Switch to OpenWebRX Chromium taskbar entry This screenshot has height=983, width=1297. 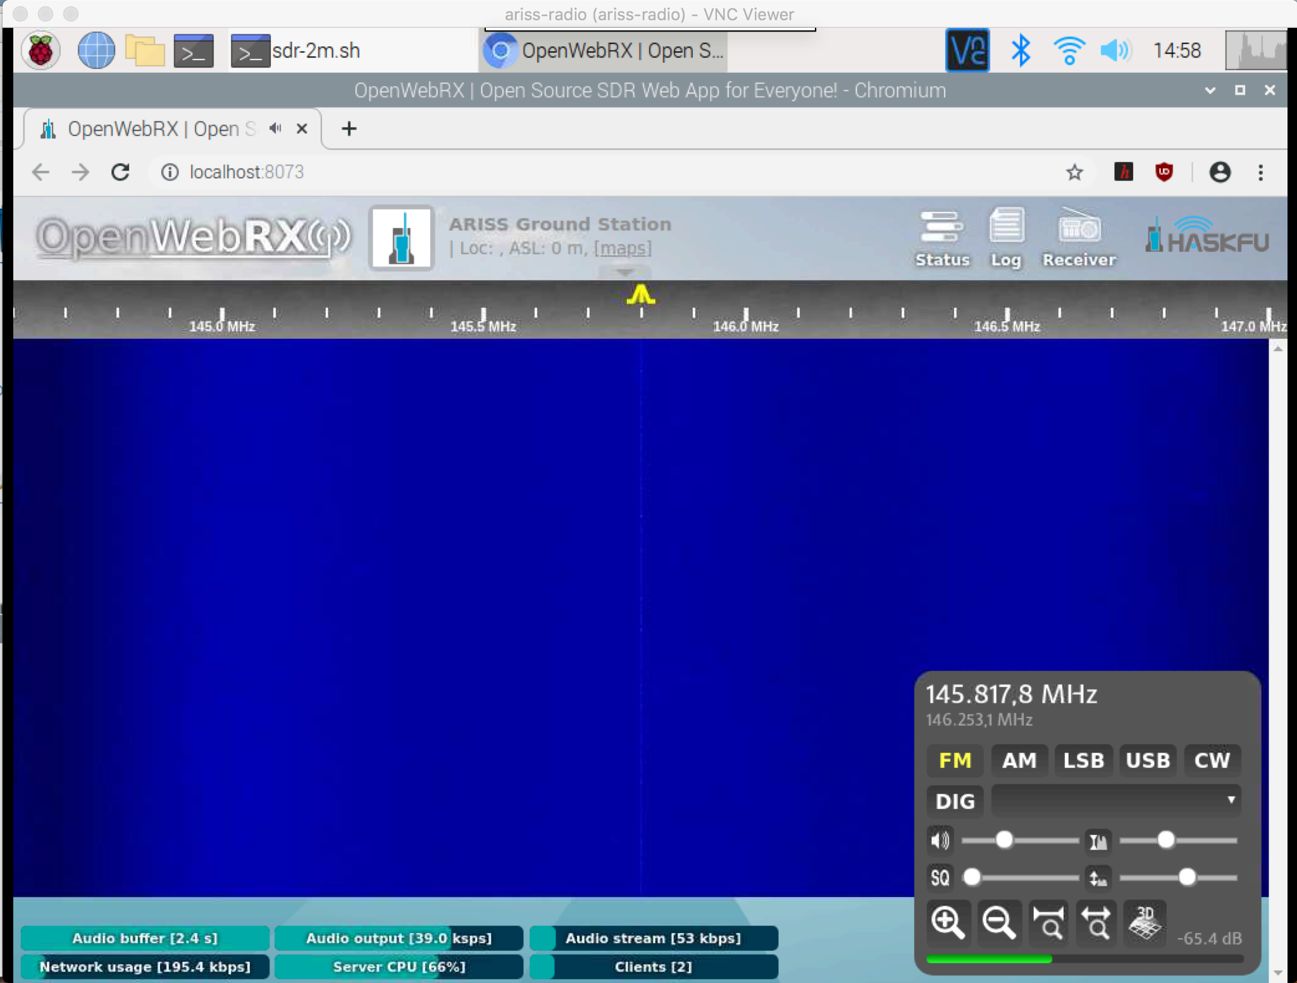[x=604, y=51]
